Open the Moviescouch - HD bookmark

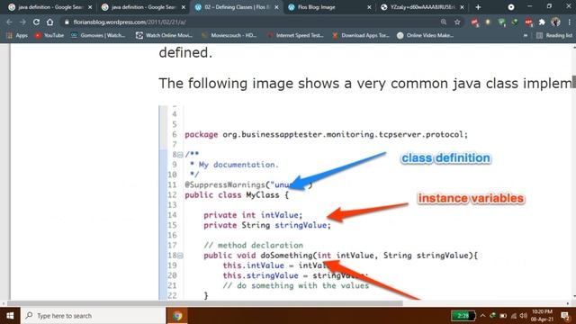229,35
